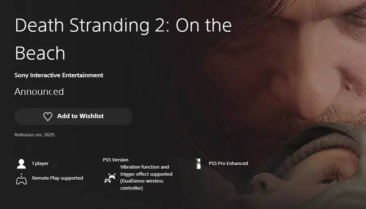This screenshot has height=209, width=366.
Task: Click the DualSense controllers vibration icon
Action: (110, 178)
